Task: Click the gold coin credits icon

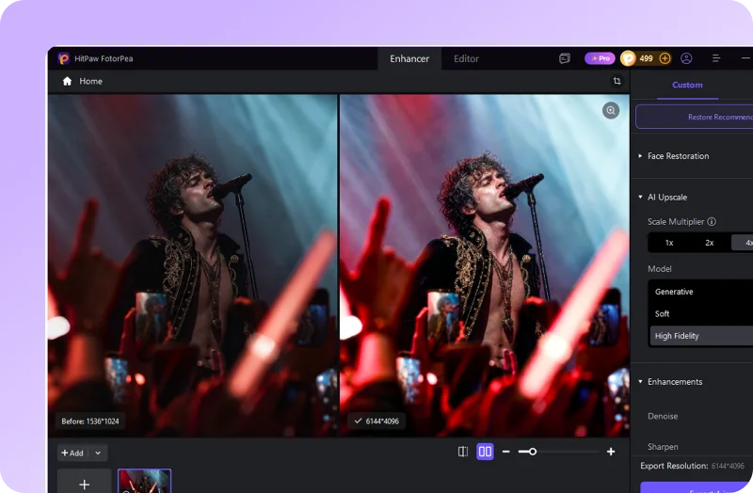Action: (628, 58)
